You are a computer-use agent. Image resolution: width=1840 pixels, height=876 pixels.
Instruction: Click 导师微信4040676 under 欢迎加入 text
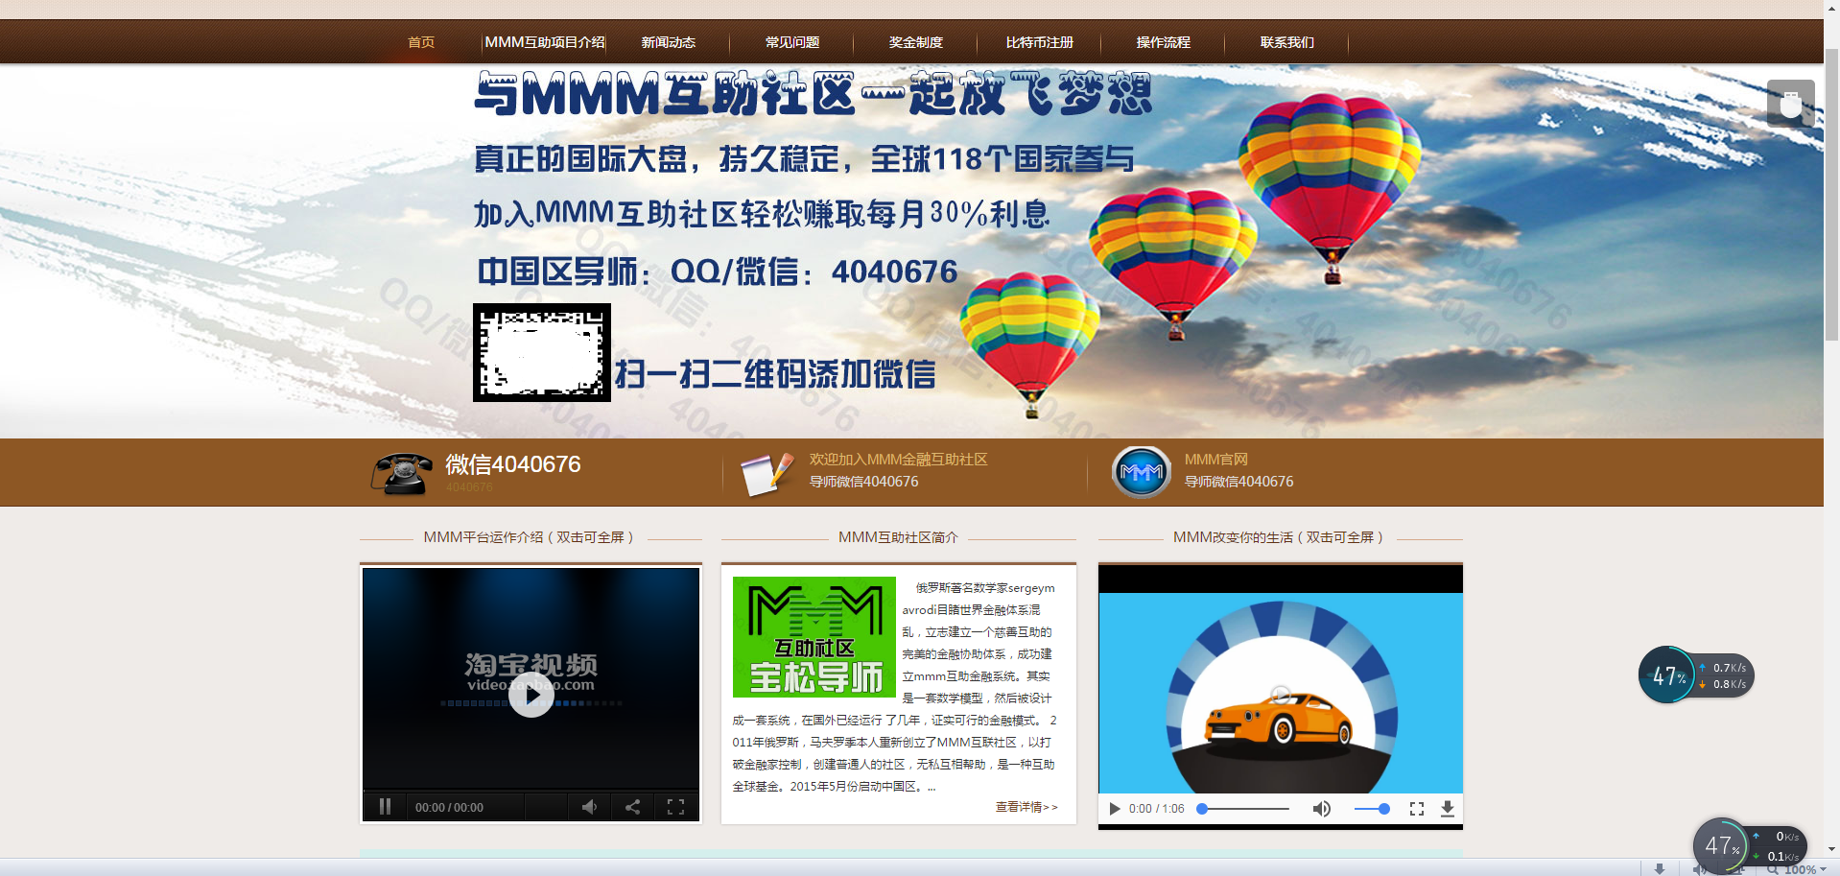click(x=863, y=482)
